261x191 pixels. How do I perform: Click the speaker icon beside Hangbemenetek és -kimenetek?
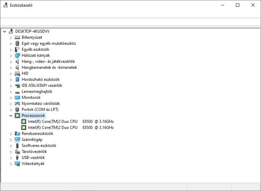pos(18,67)
